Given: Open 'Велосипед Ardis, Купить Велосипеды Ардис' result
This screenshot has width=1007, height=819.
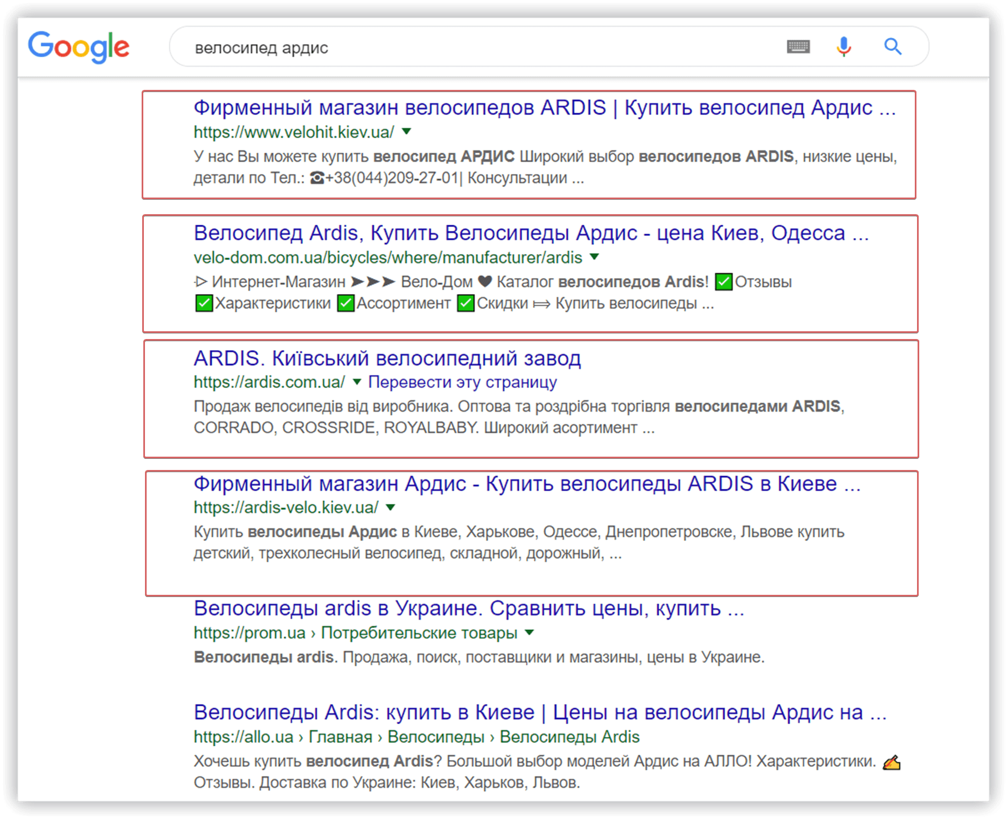Looking at the screenshot, I should [x=531, y=233].
